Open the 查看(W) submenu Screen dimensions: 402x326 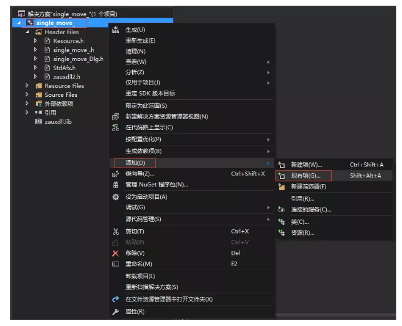pyautogui.click(x=192, y=62)
